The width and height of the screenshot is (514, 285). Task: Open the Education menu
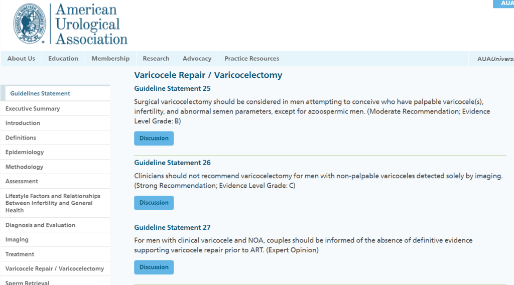63,59
